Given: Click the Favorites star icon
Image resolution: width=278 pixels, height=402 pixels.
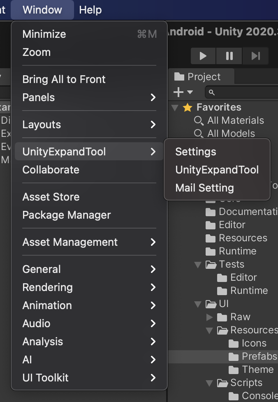Looking at the screenshot, I should coord(188,107).
